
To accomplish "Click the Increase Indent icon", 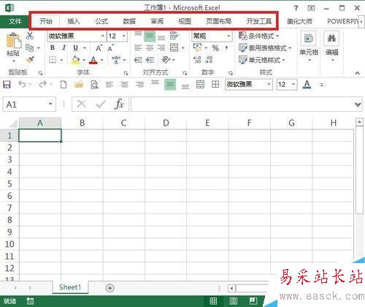I will [150, 60].
